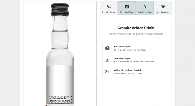Viewport: 195px width, 106px height.
Task: Choose Wähle ein anderes Produkt
Action: point(128,70)
